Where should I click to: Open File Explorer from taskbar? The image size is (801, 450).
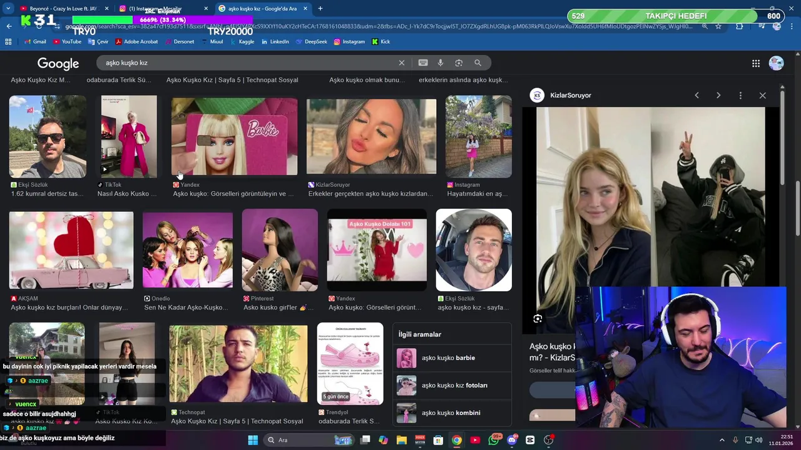pyautogui.click(x=402, y=440)
